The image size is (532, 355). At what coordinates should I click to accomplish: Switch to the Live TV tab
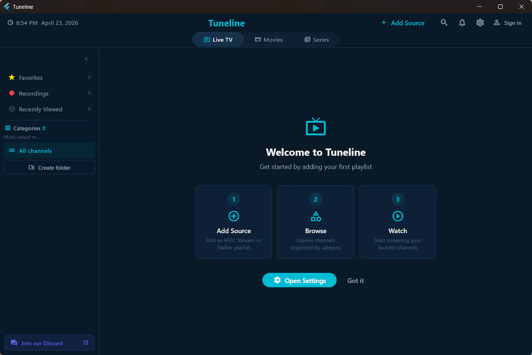pyautogui.click(x=218, y=39)
